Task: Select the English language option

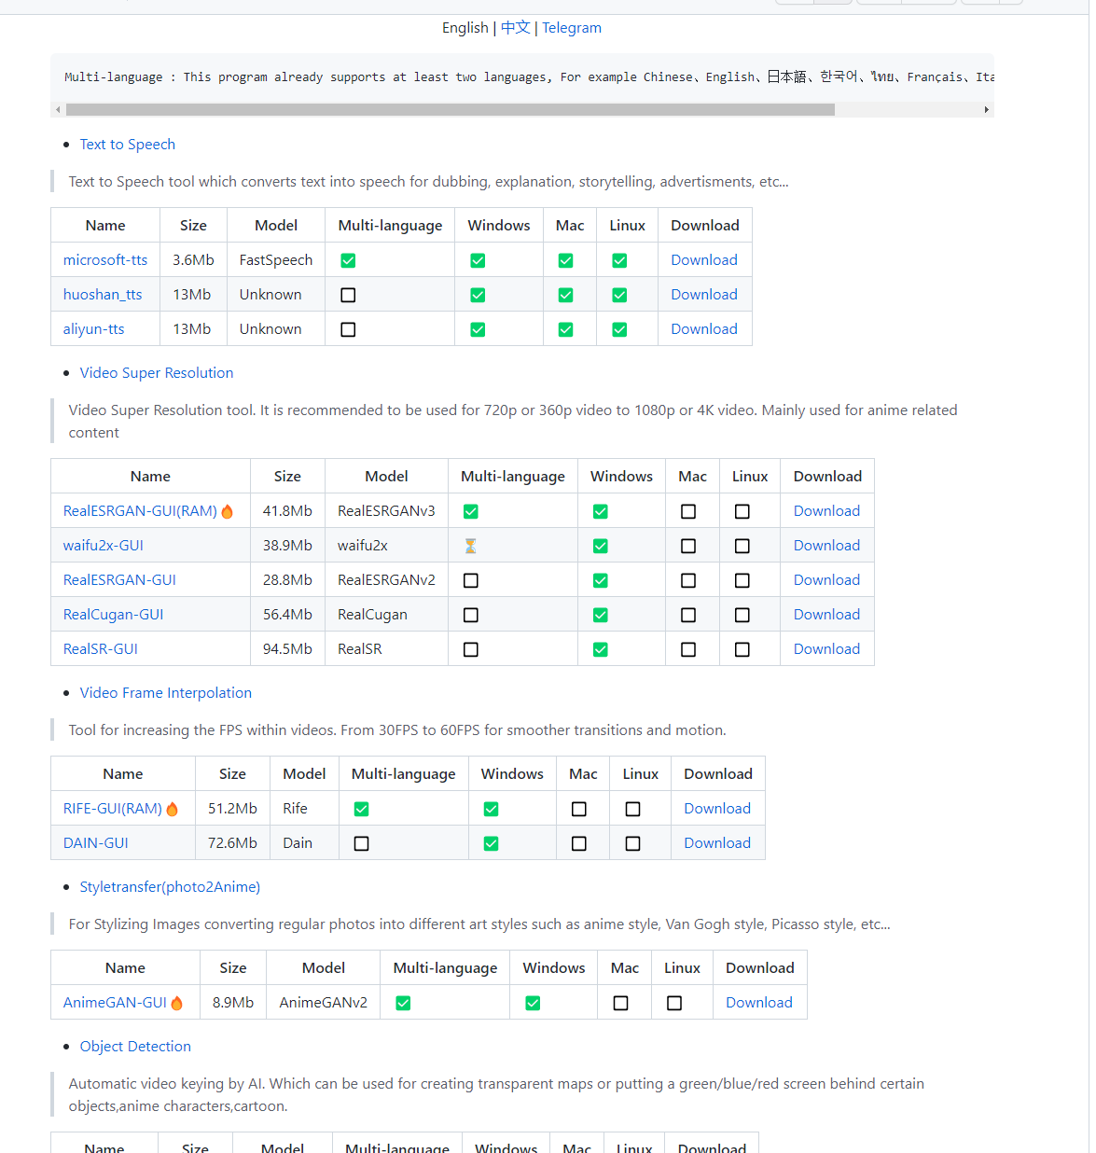Action: click(465, 28)
